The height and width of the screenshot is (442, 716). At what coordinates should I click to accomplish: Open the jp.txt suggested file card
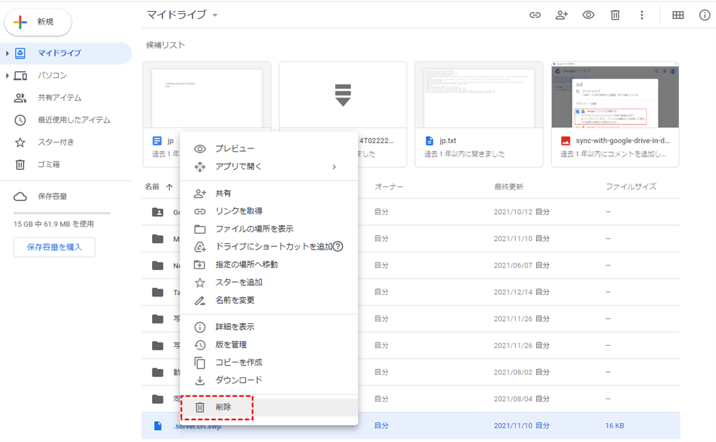tap(479, 114)
